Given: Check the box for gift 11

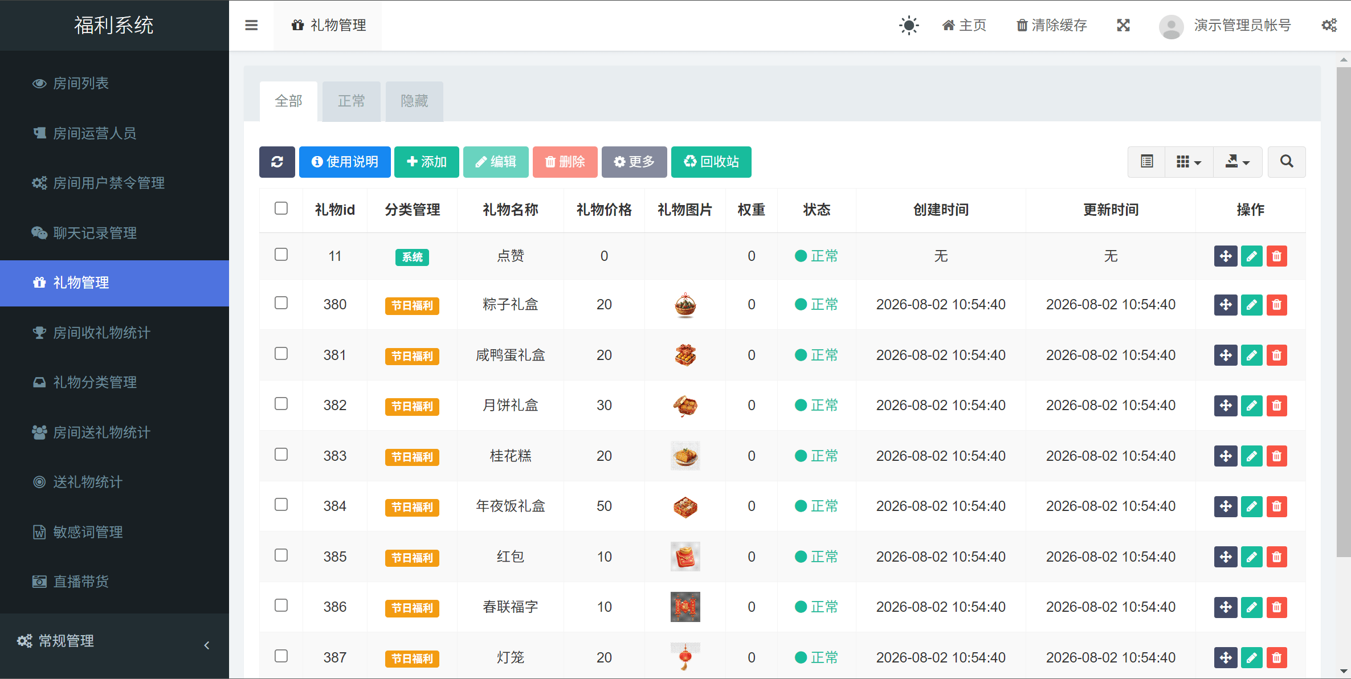Looking at the screenshot, I should point(281,255).
